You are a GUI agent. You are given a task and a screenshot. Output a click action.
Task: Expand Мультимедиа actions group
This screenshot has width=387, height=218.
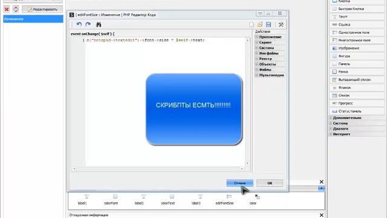click(256, 75)
